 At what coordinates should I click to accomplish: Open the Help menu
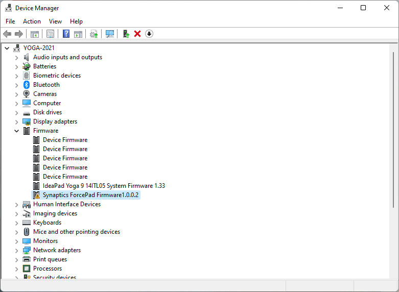click(x=76, y=21)
